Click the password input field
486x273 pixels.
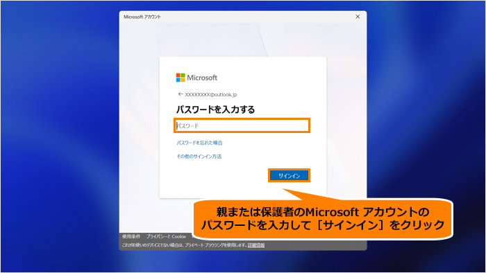click(x=242, y=125)
